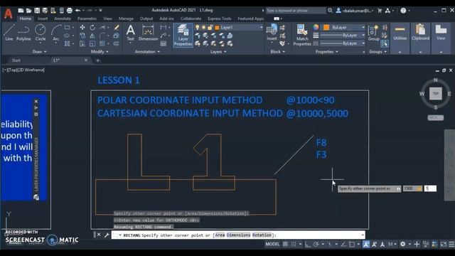Select the Stretch tool in Modify
The image size is (455, 256).
click(82, 44)
